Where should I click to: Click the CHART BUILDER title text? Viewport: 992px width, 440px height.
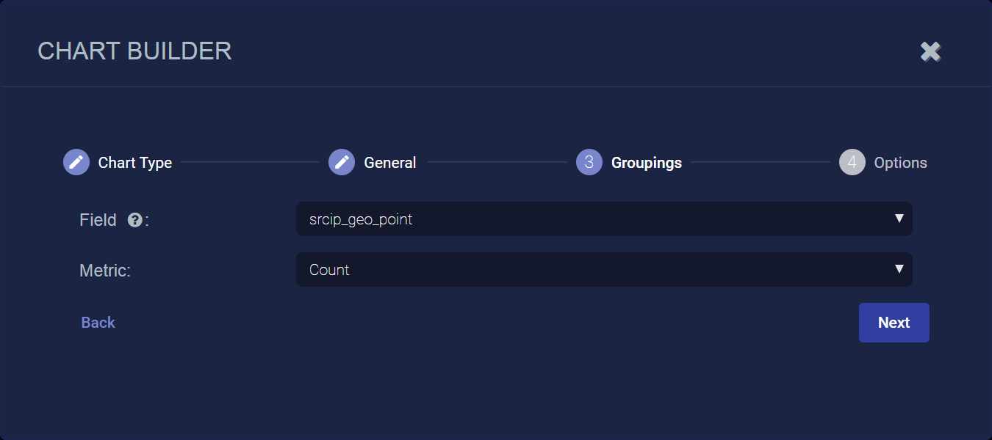click(x=134, y=51)
